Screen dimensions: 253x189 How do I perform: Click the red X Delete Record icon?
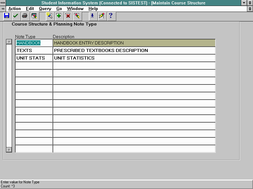68,16
